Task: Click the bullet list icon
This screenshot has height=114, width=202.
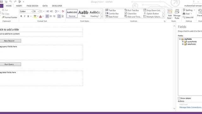Action: pyautogui.click(x=41, y=11)
